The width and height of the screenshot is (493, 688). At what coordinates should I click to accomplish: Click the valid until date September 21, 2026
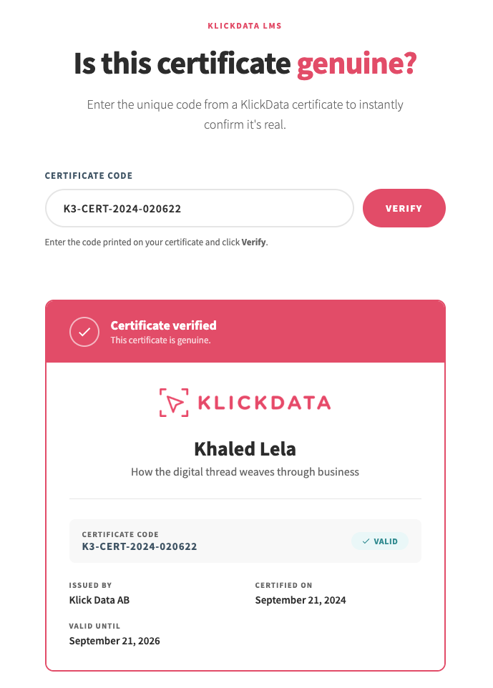114,641
